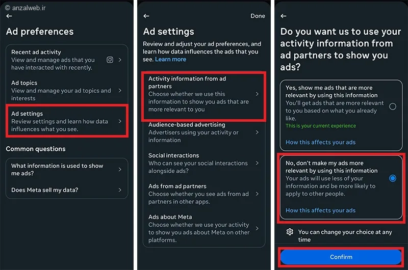Expand 'What information is used to show me ads?'
This screenshot has height=270, width=408.
pyautogui.click(x=120, y=169)
